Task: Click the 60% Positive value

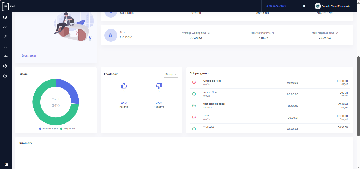Action: (x=124, y=103)
